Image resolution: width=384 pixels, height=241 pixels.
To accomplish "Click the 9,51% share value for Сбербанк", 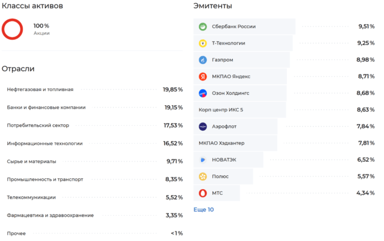I will point(366,26).
